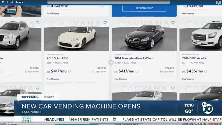The width and height of the screenshot is (222, 125).
Task: Play the video using the center play button
Action: point(111,62)
